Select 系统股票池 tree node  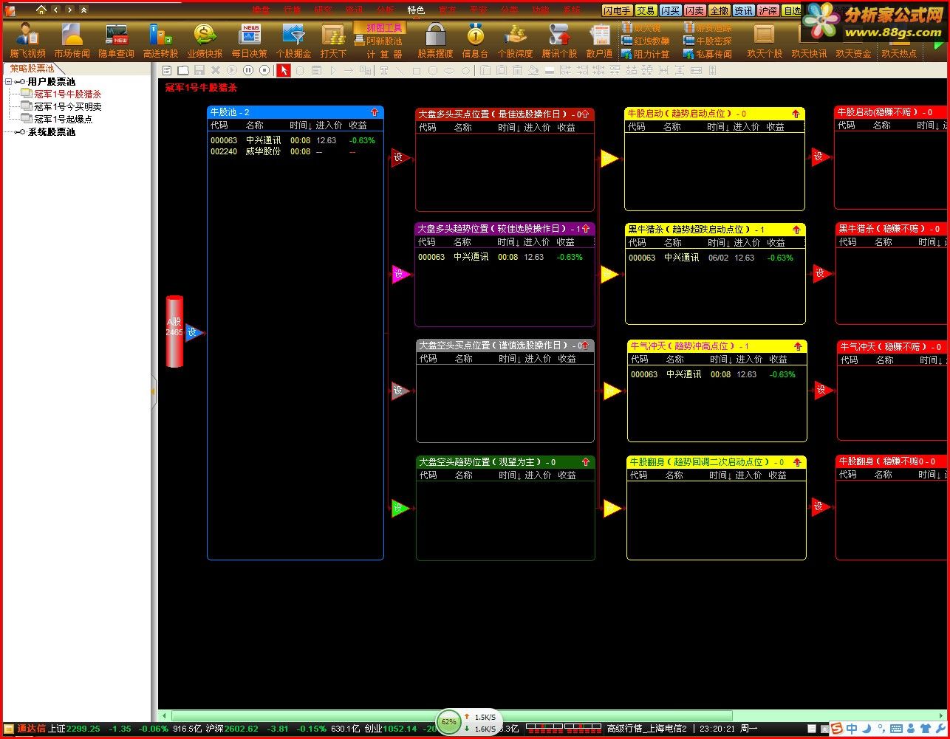coord(52,132)
